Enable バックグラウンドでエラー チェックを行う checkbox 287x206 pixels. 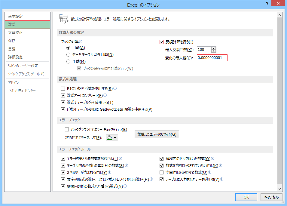coord(67,130)
